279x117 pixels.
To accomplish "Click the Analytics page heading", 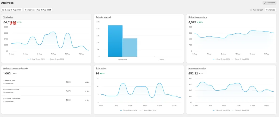I will click(7, 3).
